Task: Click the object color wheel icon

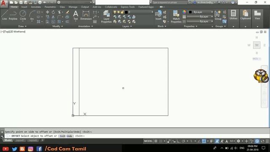Action: click(x=184, y=12)
